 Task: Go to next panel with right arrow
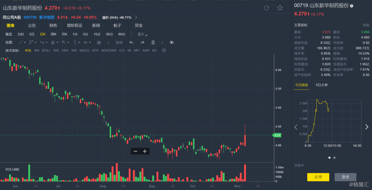[x=366, y=127]
